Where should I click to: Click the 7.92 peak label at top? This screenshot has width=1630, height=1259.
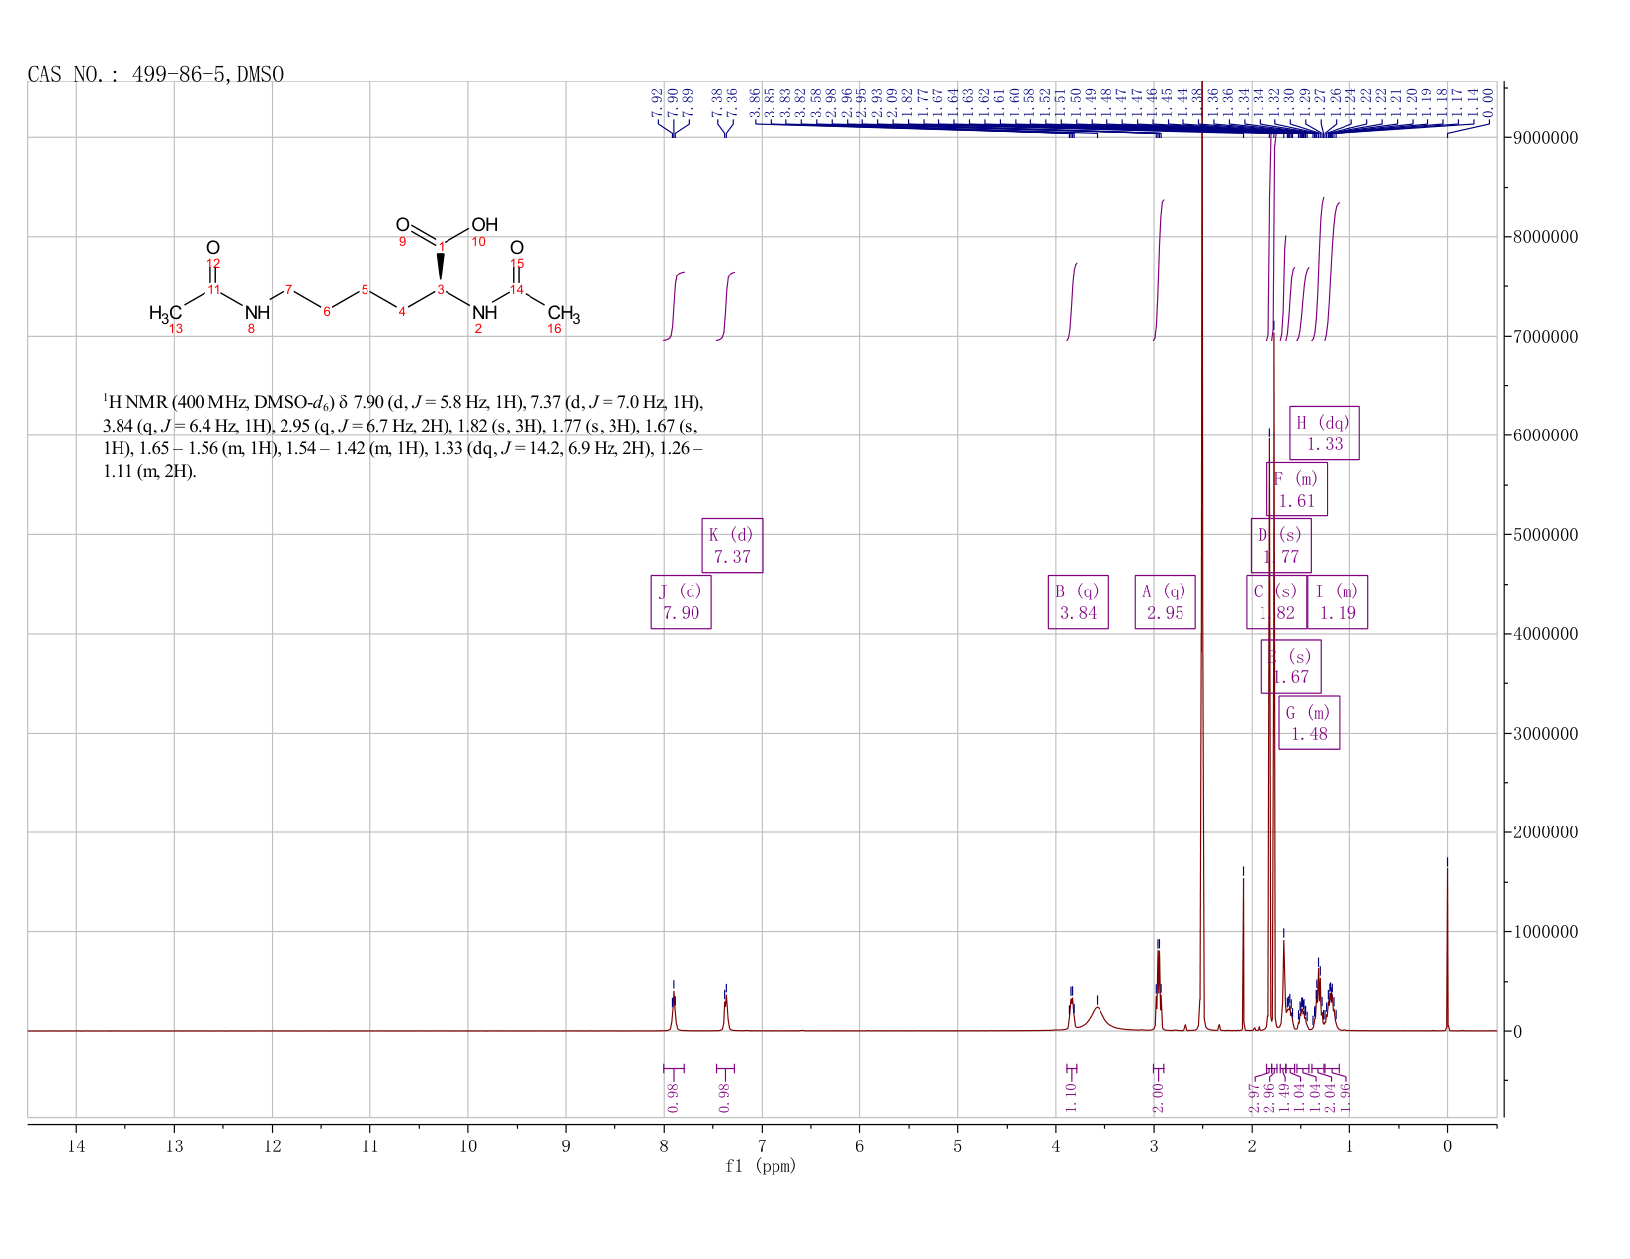657,102
